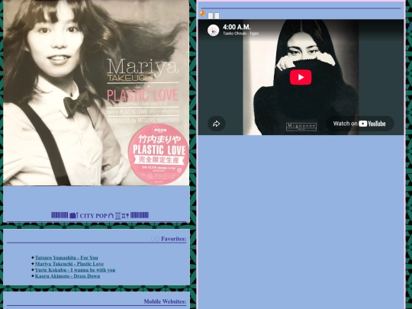
Task: Open Tatsuro Yamashita - For You link
Action: coord(66,258)
